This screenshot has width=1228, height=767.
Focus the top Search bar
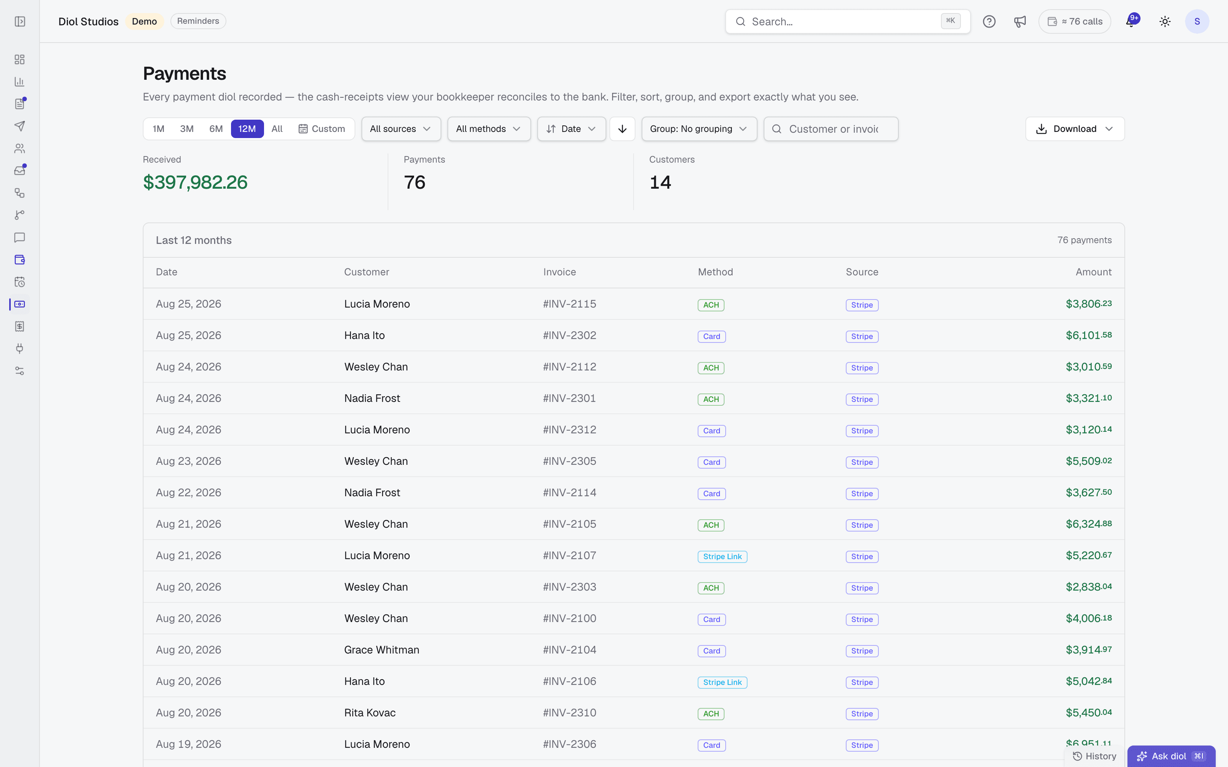pyautogui.click(x=847, y=21)
